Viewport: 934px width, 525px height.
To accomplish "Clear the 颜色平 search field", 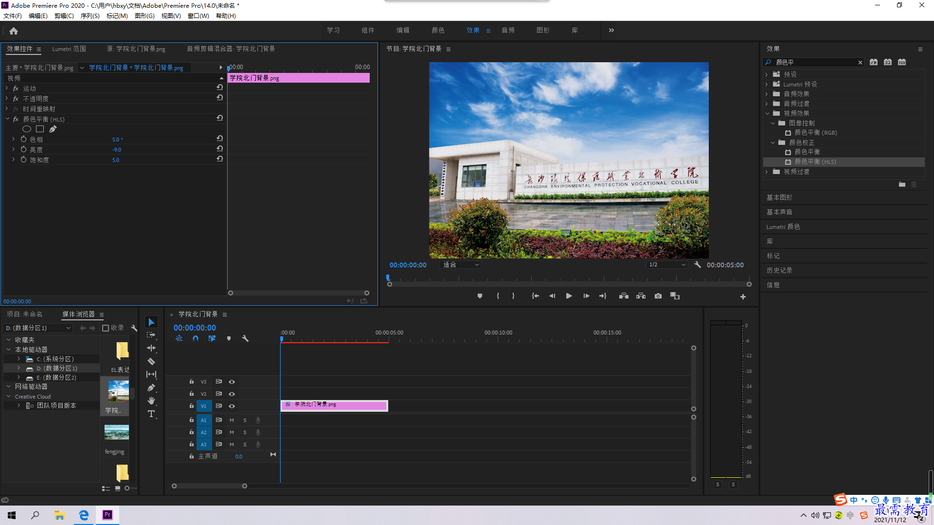I will (860, 62).
